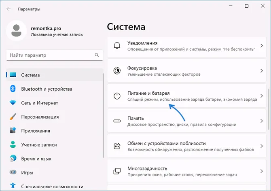Open Фокусировка via its right chevron

[261, 71]
